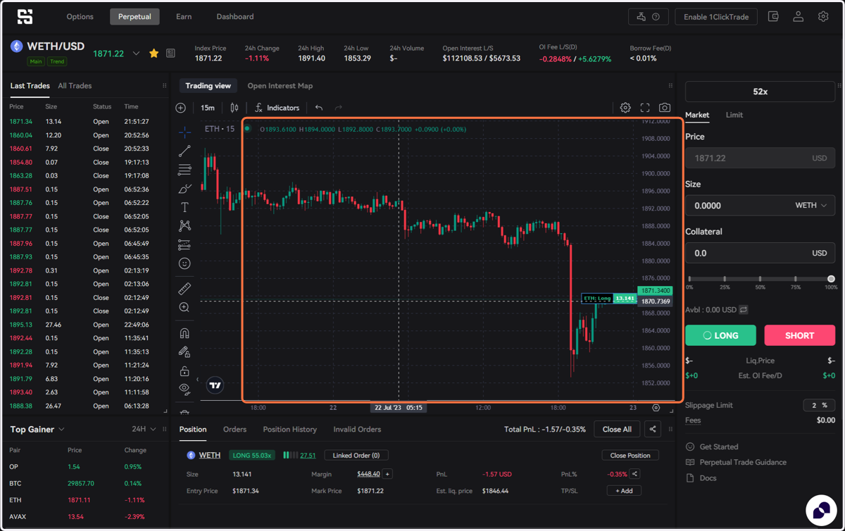Open the Orders tab
The image size is (845, 531).
234,430
